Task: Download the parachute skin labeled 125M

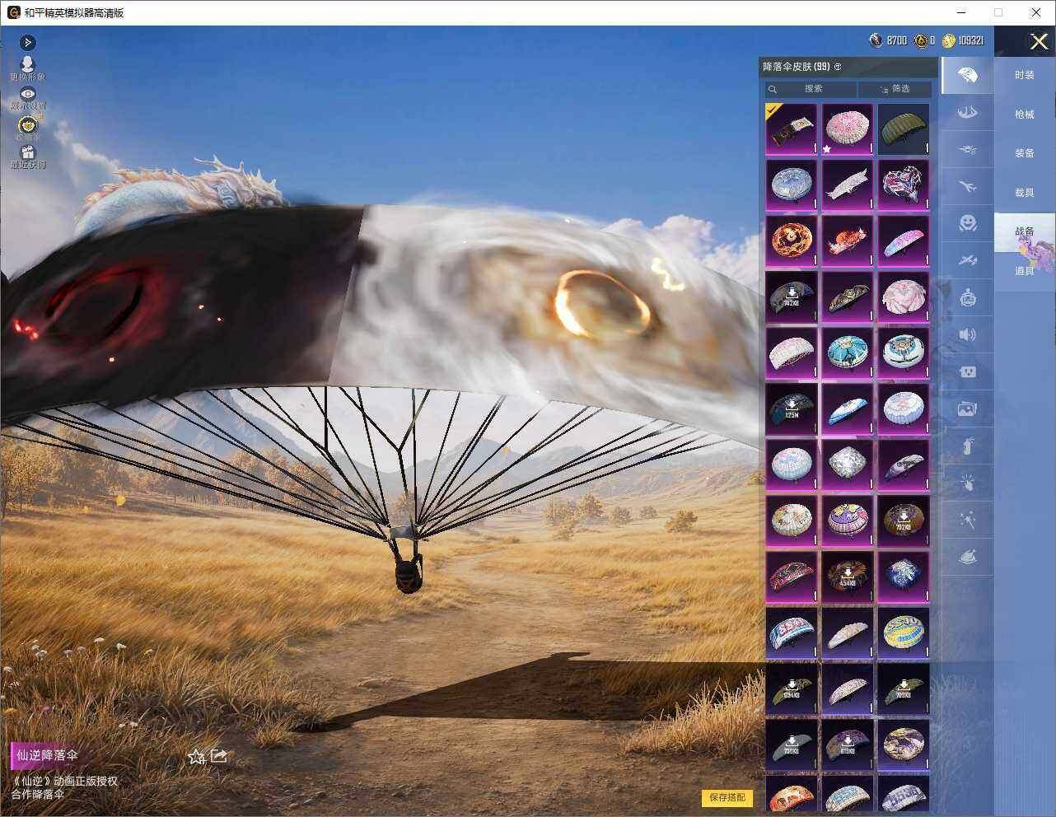Action: 792,408
